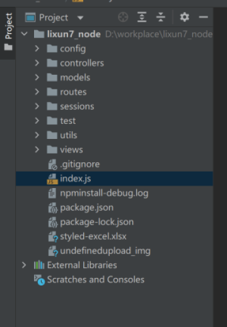Click the npminstall-debug.log file icon
This screenshot has height=327, width=227.
click(52, 193)
